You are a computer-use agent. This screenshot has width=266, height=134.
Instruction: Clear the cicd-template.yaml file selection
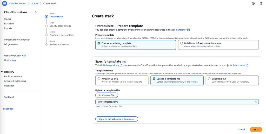point(256,102)
